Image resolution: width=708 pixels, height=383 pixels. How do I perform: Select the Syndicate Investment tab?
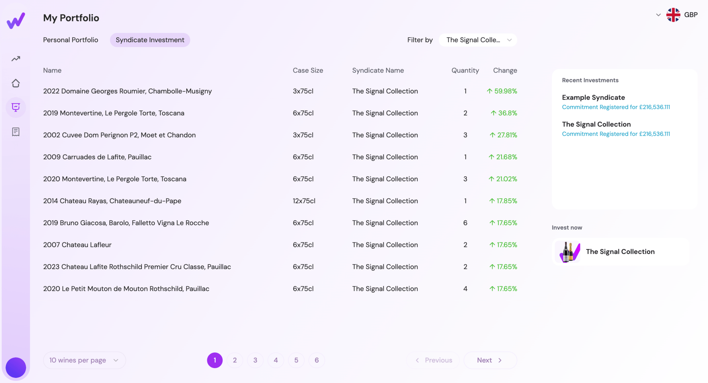(150, 40)
